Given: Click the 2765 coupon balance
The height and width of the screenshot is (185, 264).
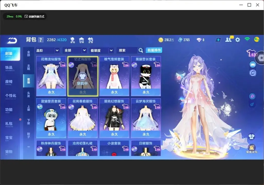Looking at the screenshot, I should click(187, 40).
